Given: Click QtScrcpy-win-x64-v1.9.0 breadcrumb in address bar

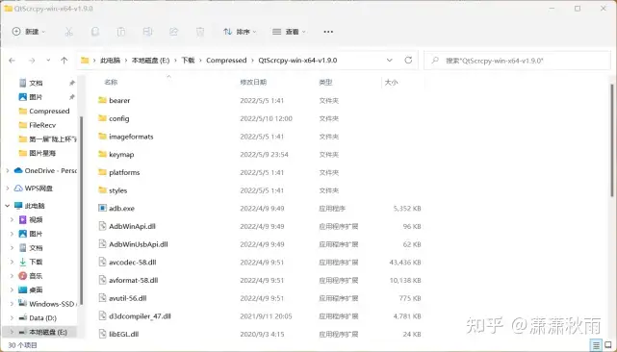Looking at the screenshot, I should (x=297, y=61).
